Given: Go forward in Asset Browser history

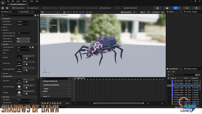Looking at the screenshot, I should coord(173,72).
